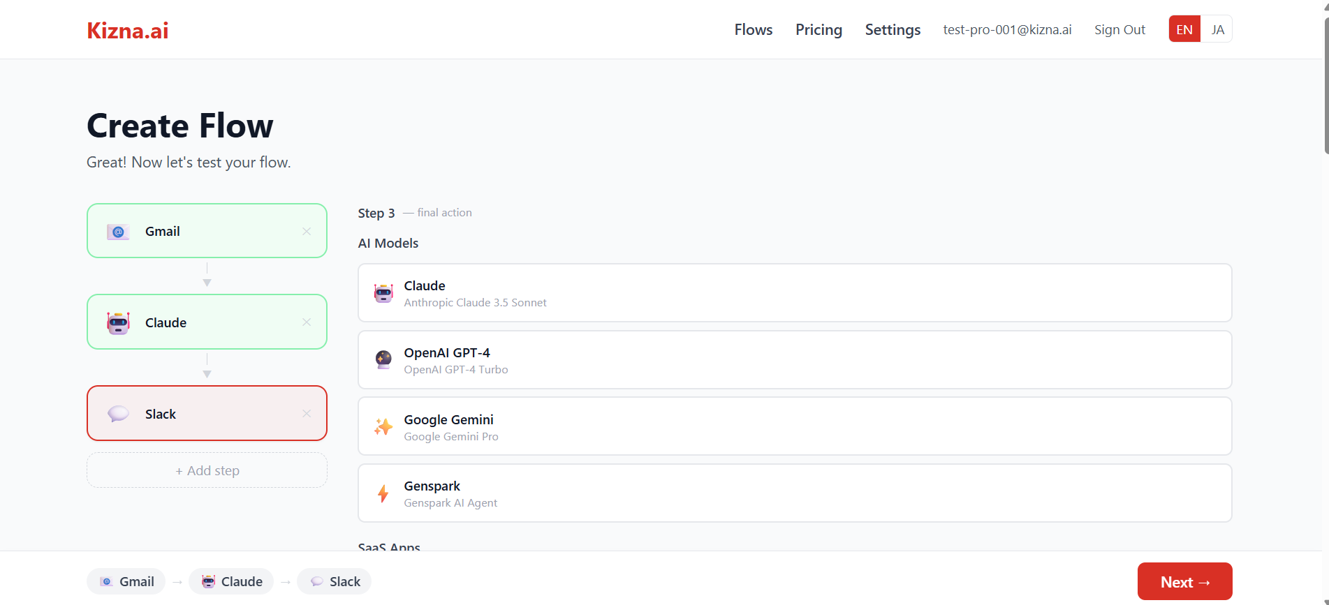
Task: Go to the Pricing page
Action: (x=818, y=29)
